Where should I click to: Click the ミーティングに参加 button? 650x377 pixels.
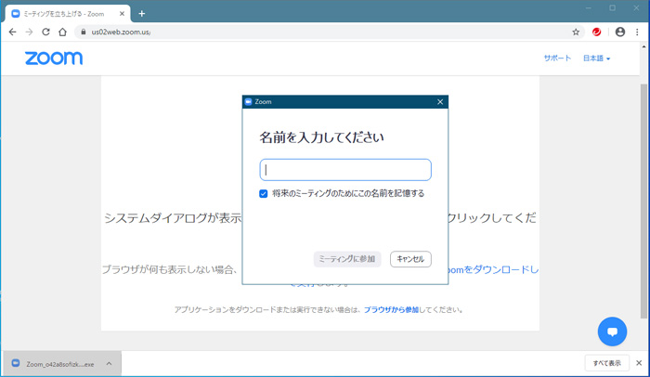coord(347,259)
